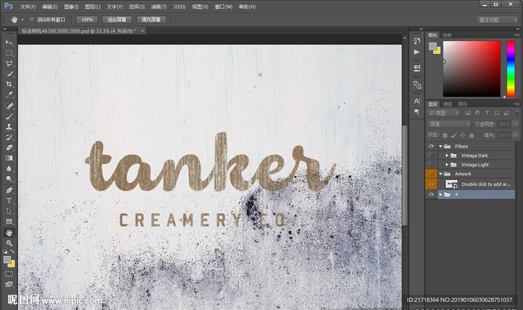Select the Move tool
The height and width of the screenshot is (310, 523).
[x=9, y=42]
